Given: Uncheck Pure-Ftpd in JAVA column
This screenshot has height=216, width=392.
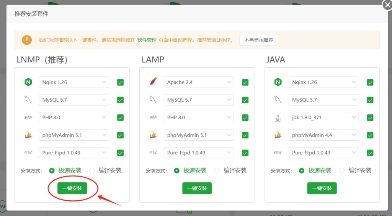Looking at the screenshot, I should tap(370, 153).
